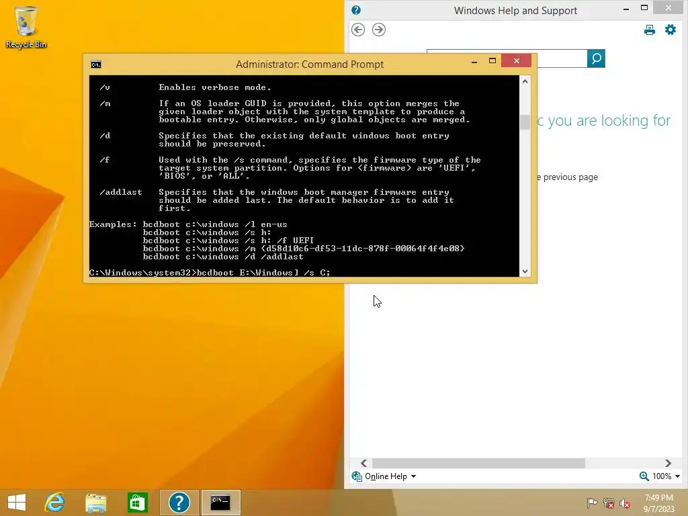Click the Help and Support question mark icon

click(x=356, y=10)
